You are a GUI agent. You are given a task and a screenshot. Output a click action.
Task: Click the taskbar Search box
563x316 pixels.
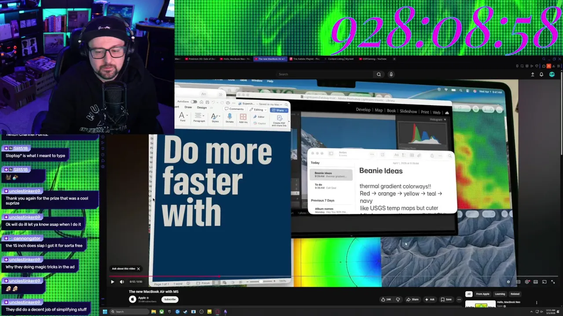(129, 312)
